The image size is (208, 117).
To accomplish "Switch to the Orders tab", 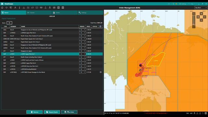I will [x=65, y=13].
